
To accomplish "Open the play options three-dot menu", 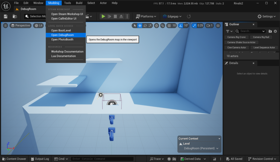I will [127, 16].
